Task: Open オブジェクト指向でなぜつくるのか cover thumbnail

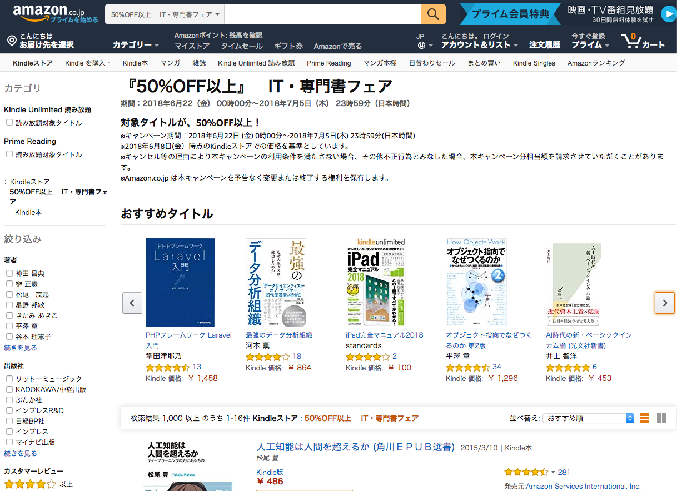Action: 476,283
